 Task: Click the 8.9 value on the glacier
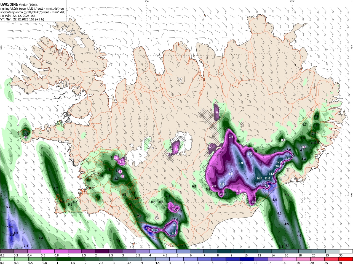(241, 163)
